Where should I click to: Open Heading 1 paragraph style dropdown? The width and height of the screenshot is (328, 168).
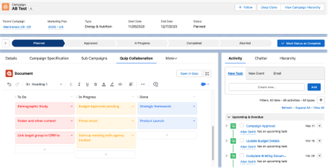[44, 84]
